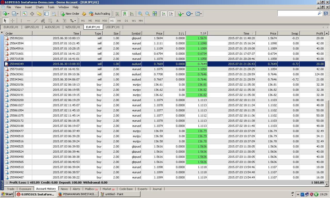This screenshot has height=198, width=330.
Task: Click inside the toolbar search field
Action: point(297,13)
